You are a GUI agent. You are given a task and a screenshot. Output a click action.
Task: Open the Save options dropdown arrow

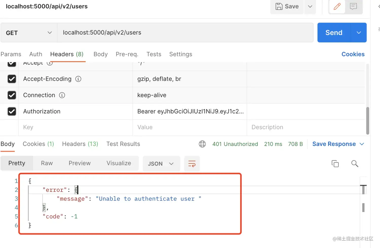coord(310,6)
